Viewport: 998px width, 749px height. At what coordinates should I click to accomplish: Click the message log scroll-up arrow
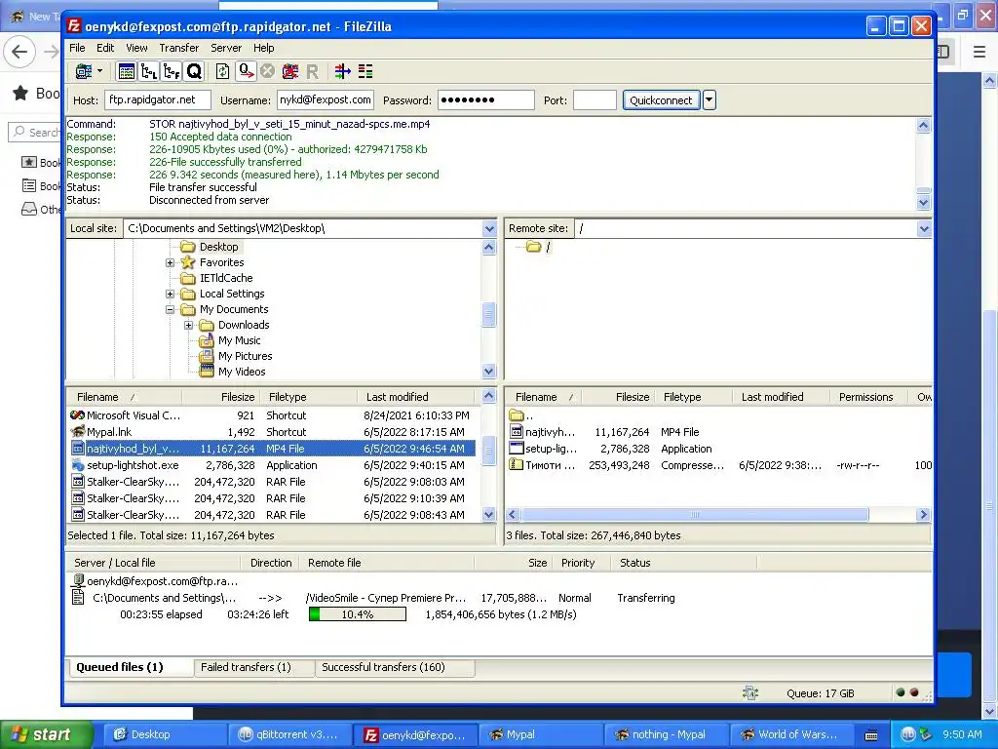924,126
